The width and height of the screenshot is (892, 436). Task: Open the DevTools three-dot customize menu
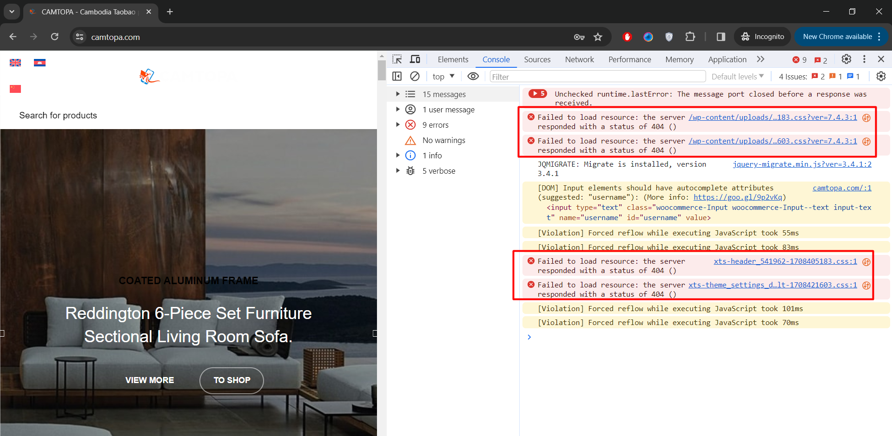[x=864, y=59]
